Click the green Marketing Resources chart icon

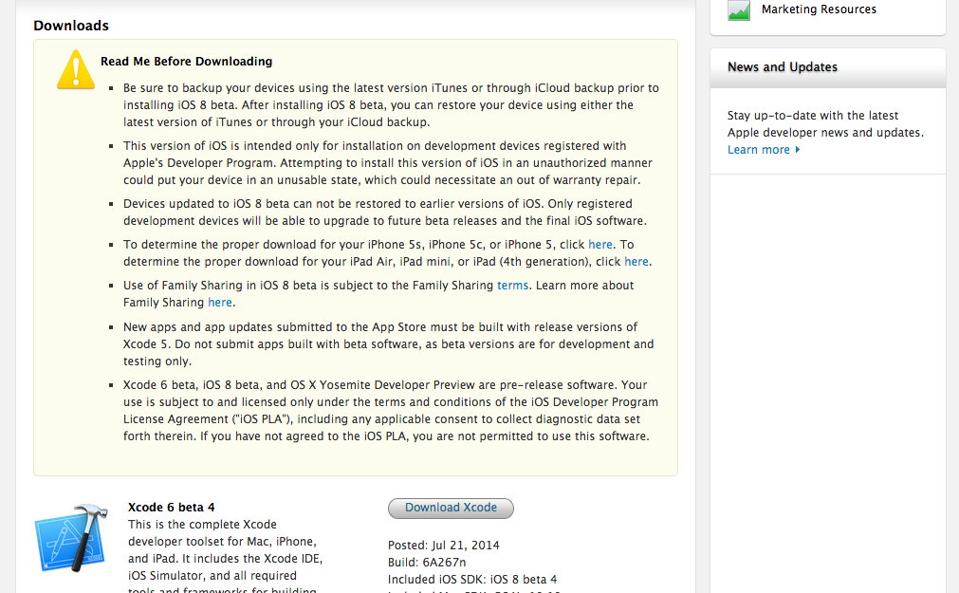(739, 10)
